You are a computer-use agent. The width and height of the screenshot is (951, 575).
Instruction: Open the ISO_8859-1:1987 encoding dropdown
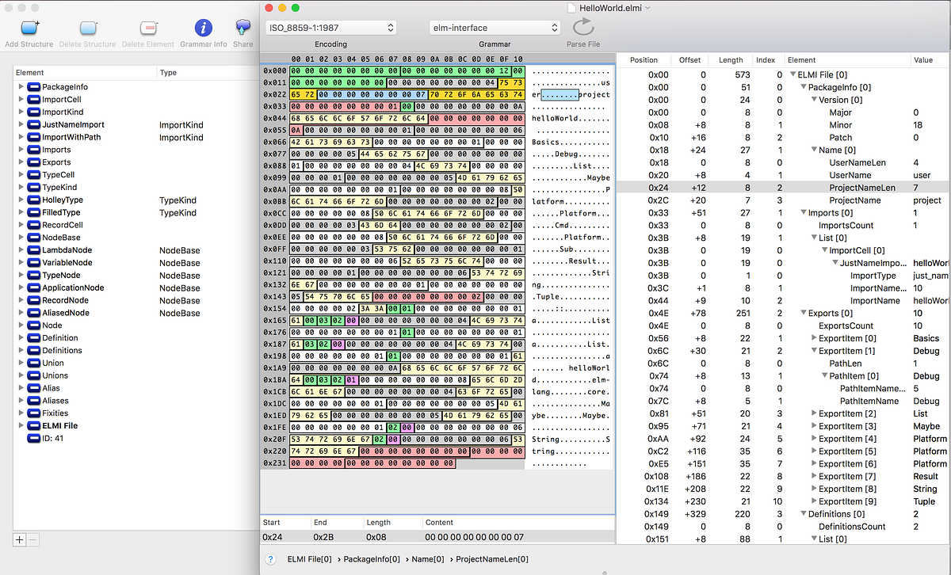(x=330, y=27)
